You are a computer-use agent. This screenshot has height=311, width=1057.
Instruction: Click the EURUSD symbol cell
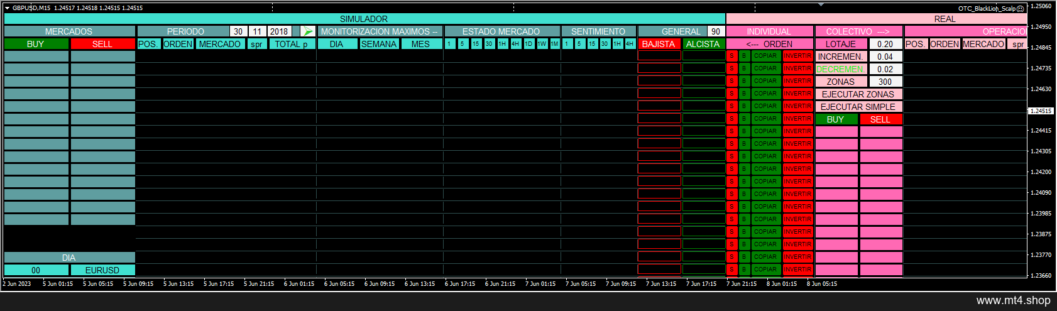[x=102, y=270]
